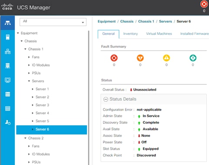The image size is (209, 165).
Task: Open the LAN network sidebar icon
Action: 7,51
